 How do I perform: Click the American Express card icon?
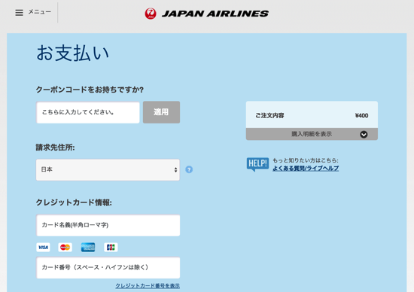(88, 248)
